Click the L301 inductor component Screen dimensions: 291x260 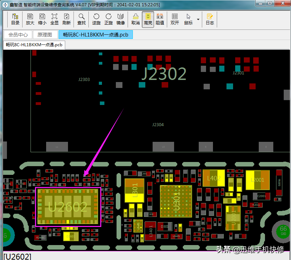(134, 190)
